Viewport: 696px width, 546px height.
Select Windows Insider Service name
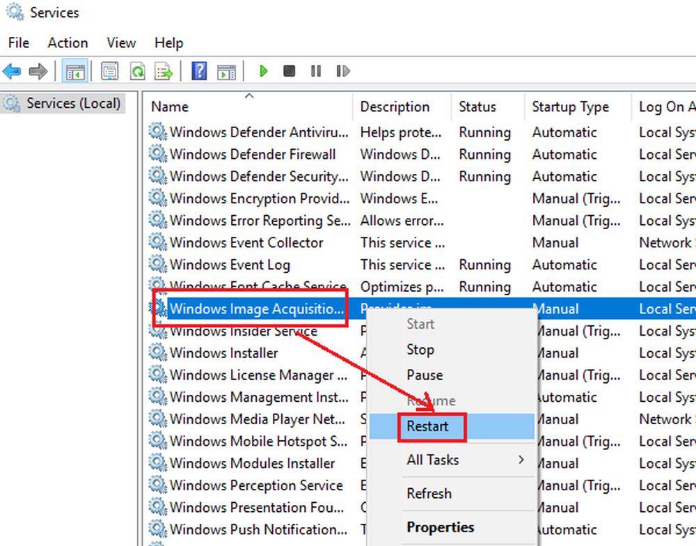point(243,331)
